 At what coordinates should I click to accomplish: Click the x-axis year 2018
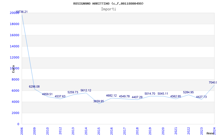(x=137, y=131)
